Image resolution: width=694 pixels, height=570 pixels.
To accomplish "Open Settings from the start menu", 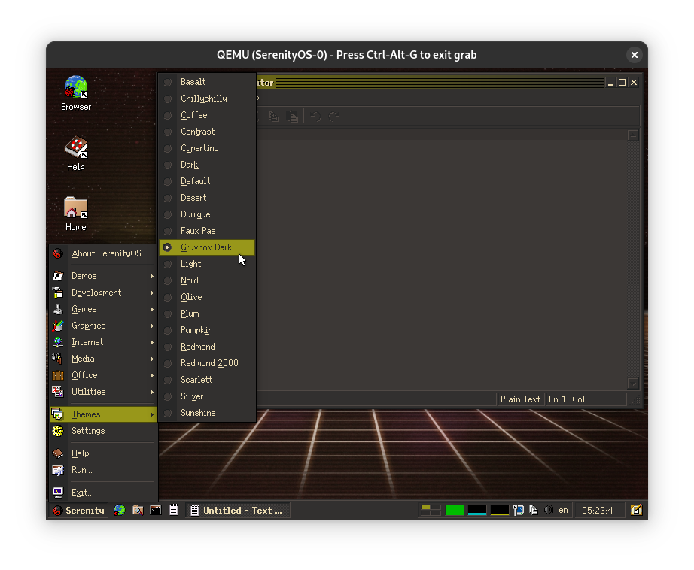I will click(x=103, y=431).
